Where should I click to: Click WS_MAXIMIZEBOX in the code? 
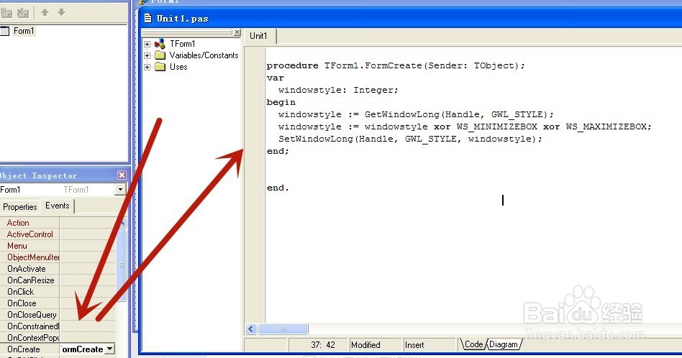pyautogui.click(x=606, y=127)
